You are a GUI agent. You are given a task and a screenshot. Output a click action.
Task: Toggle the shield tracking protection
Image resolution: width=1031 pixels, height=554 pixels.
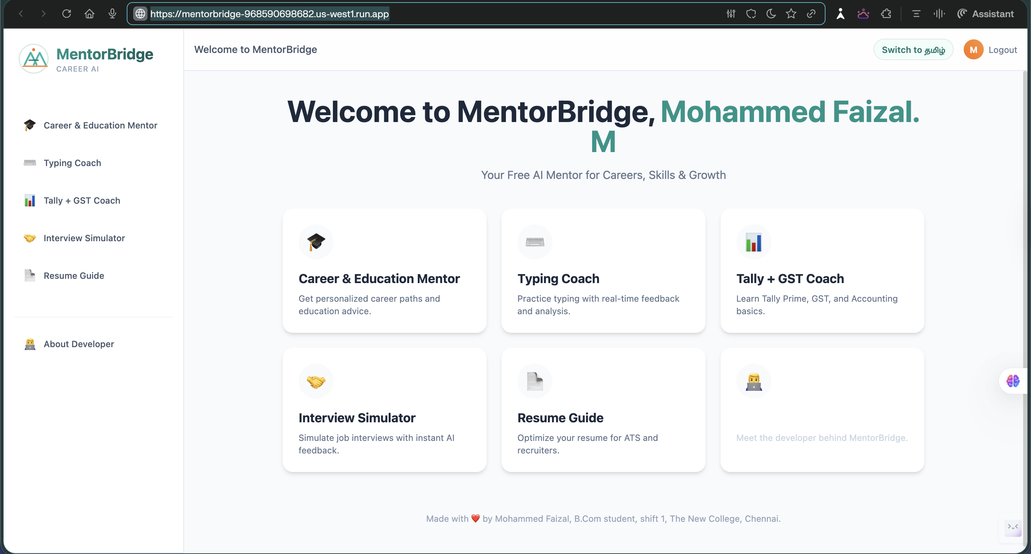tap(751, 13)
